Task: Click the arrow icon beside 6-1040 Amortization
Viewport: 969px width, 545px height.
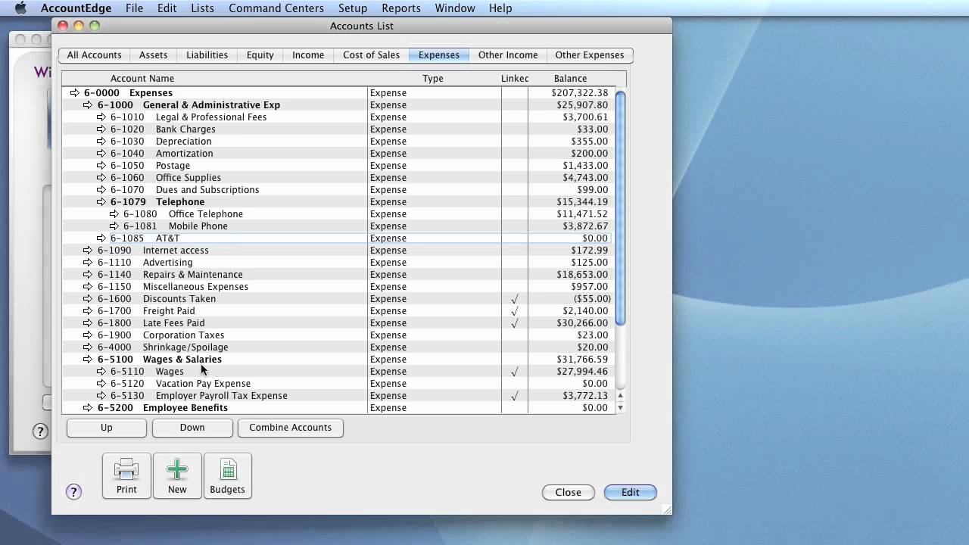Action: coord(101,154)
